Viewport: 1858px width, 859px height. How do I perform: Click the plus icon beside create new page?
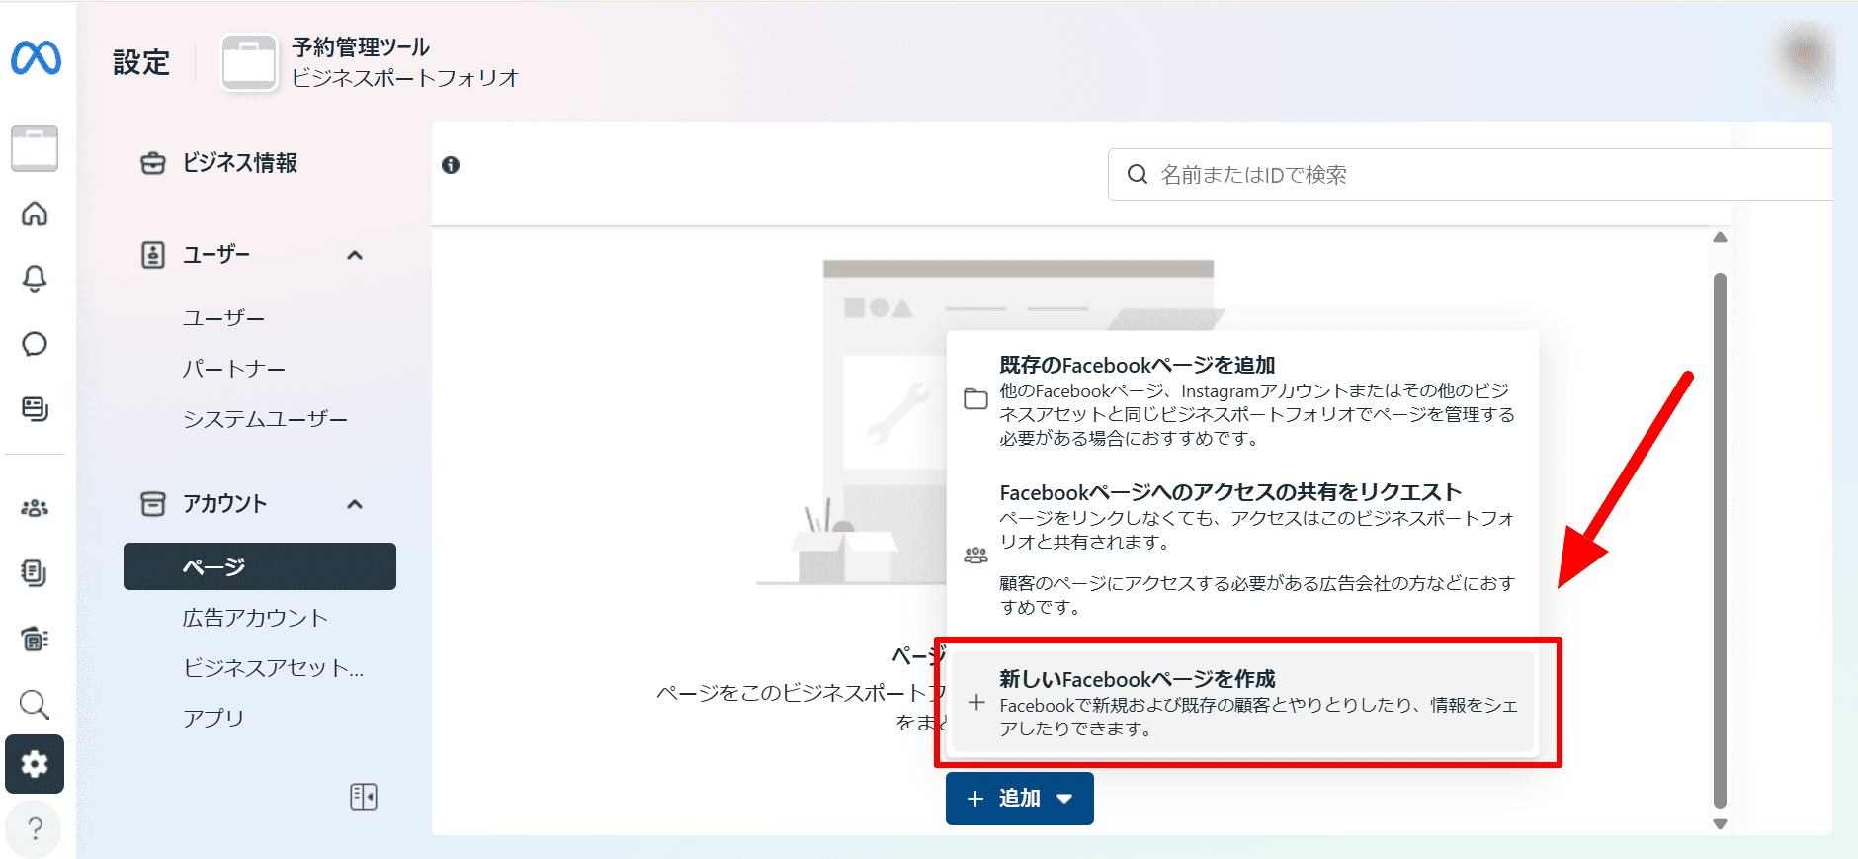976,703
